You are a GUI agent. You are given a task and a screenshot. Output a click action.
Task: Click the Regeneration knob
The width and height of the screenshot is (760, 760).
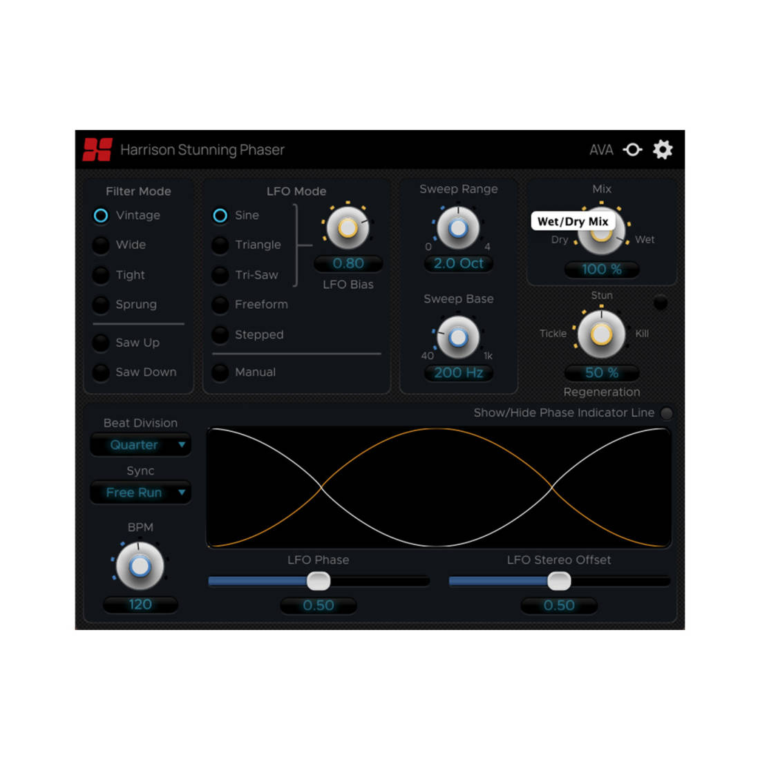pyautogui.click(x=600, y=334)
